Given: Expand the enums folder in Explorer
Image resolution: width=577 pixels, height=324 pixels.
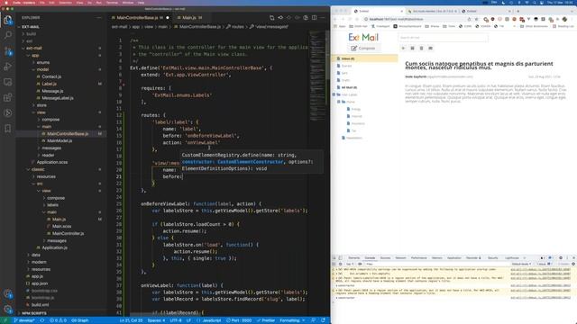Looking at the screenshot, I should pos(43,62).
